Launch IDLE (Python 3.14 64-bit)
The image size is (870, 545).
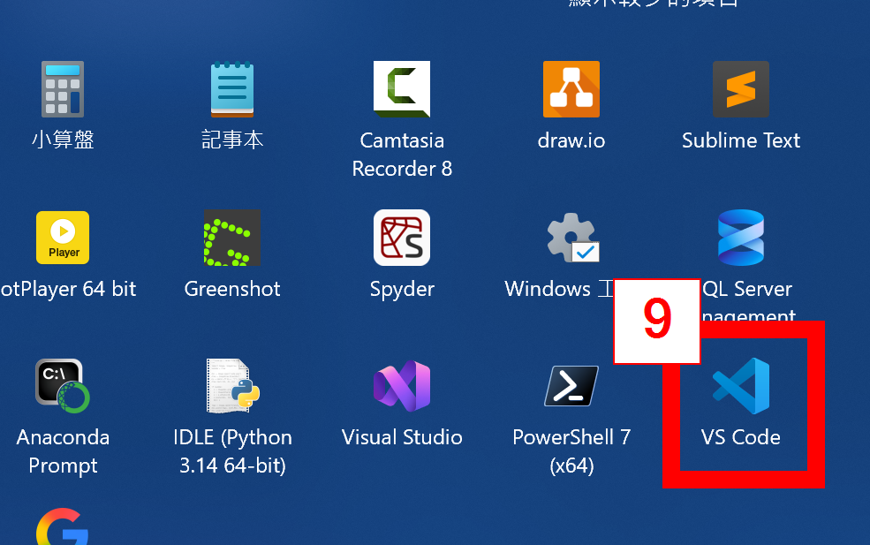click(232, 386)
